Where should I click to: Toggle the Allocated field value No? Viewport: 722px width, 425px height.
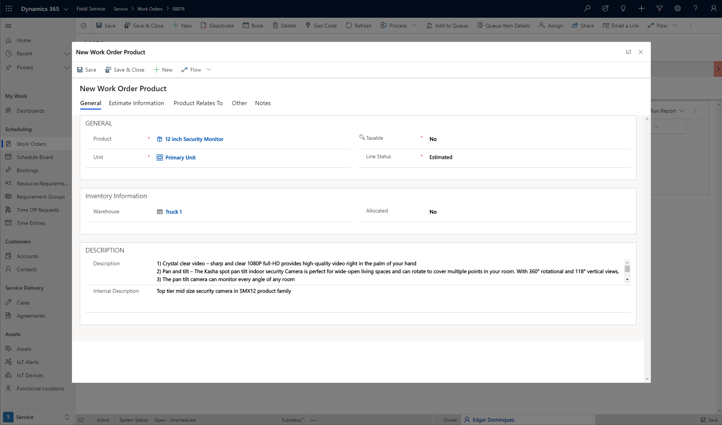tap(433, 212)
